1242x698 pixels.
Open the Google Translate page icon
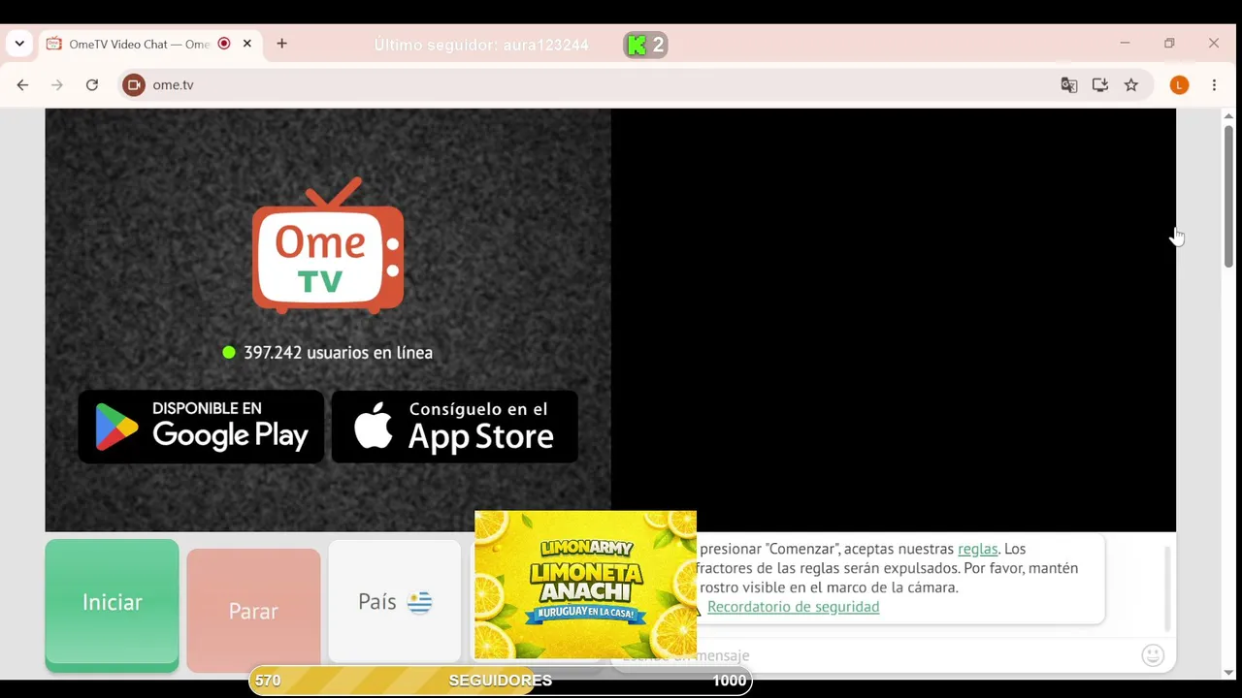[x=1069, y=85]
